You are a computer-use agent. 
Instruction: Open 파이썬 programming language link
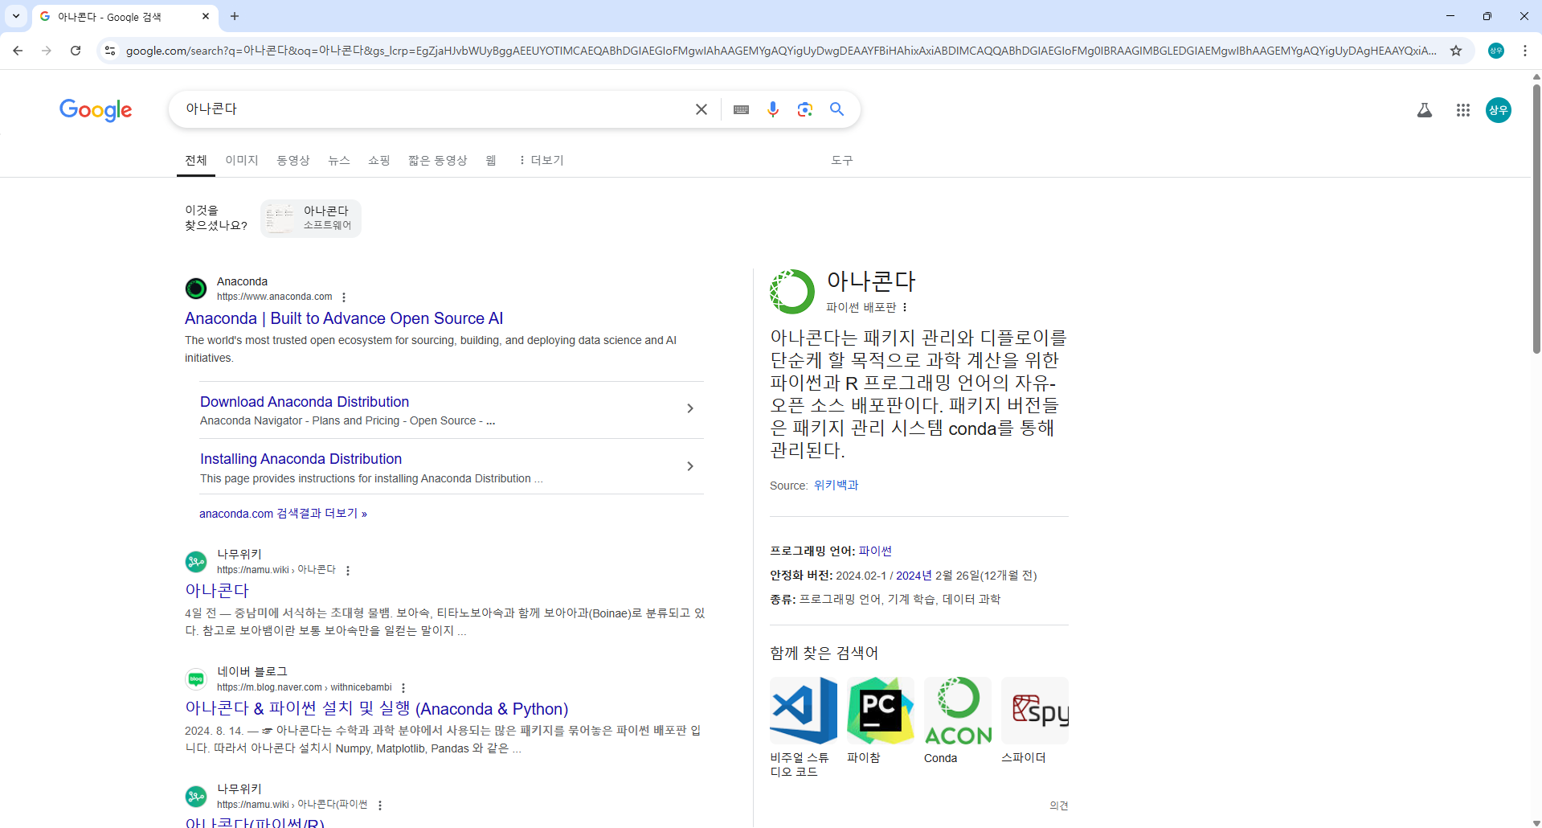(x=875, y=551)
